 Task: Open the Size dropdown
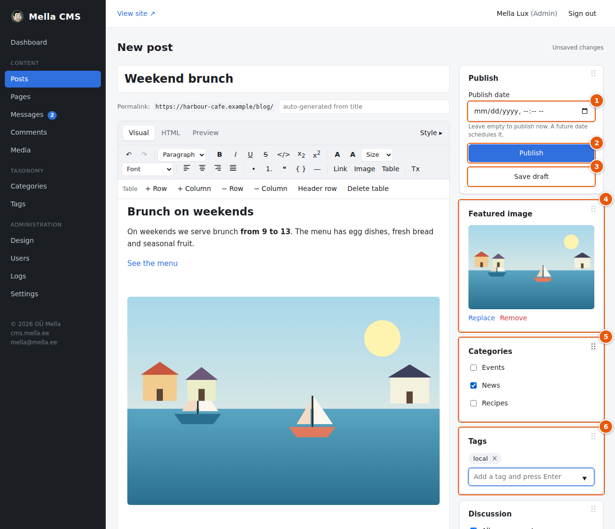click(377, 154)
